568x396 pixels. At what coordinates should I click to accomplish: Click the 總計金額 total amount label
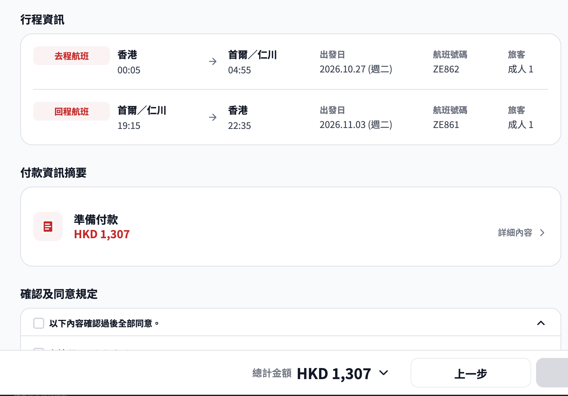pos(272,373)
